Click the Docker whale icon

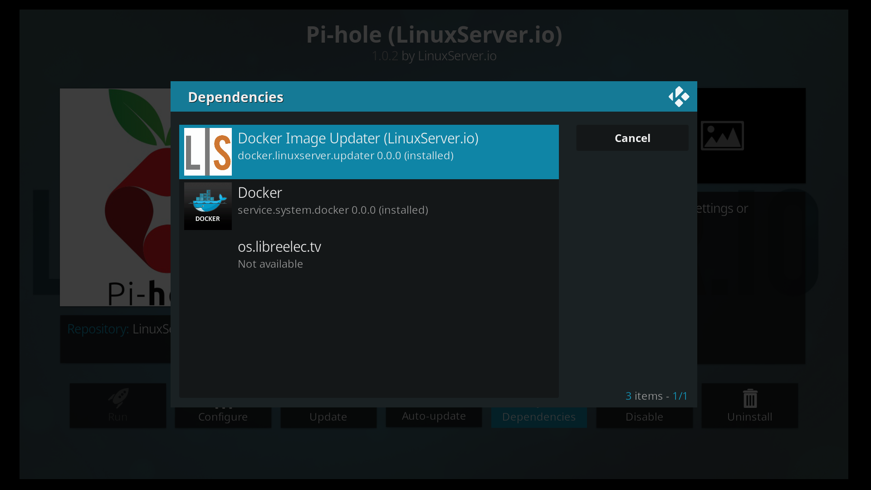pos(208,206)
